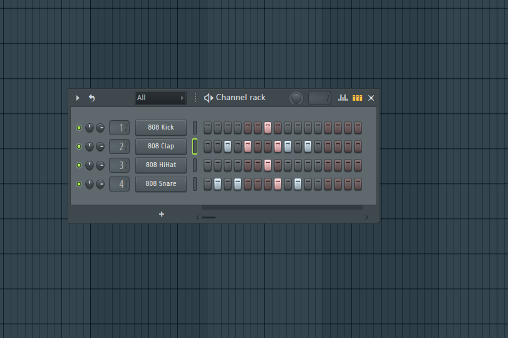
Task: Mute the 808 Clap channel
Action: 79,146
